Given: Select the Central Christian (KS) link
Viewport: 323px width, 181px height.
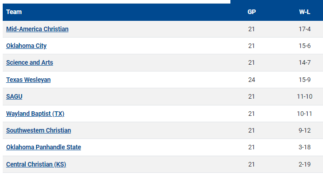Looking at the screenshot, I should [36, 164].
